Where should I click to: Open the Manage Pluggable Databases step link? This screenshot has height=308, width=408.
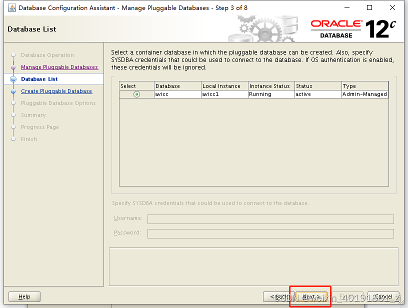(x=59, y=67)
